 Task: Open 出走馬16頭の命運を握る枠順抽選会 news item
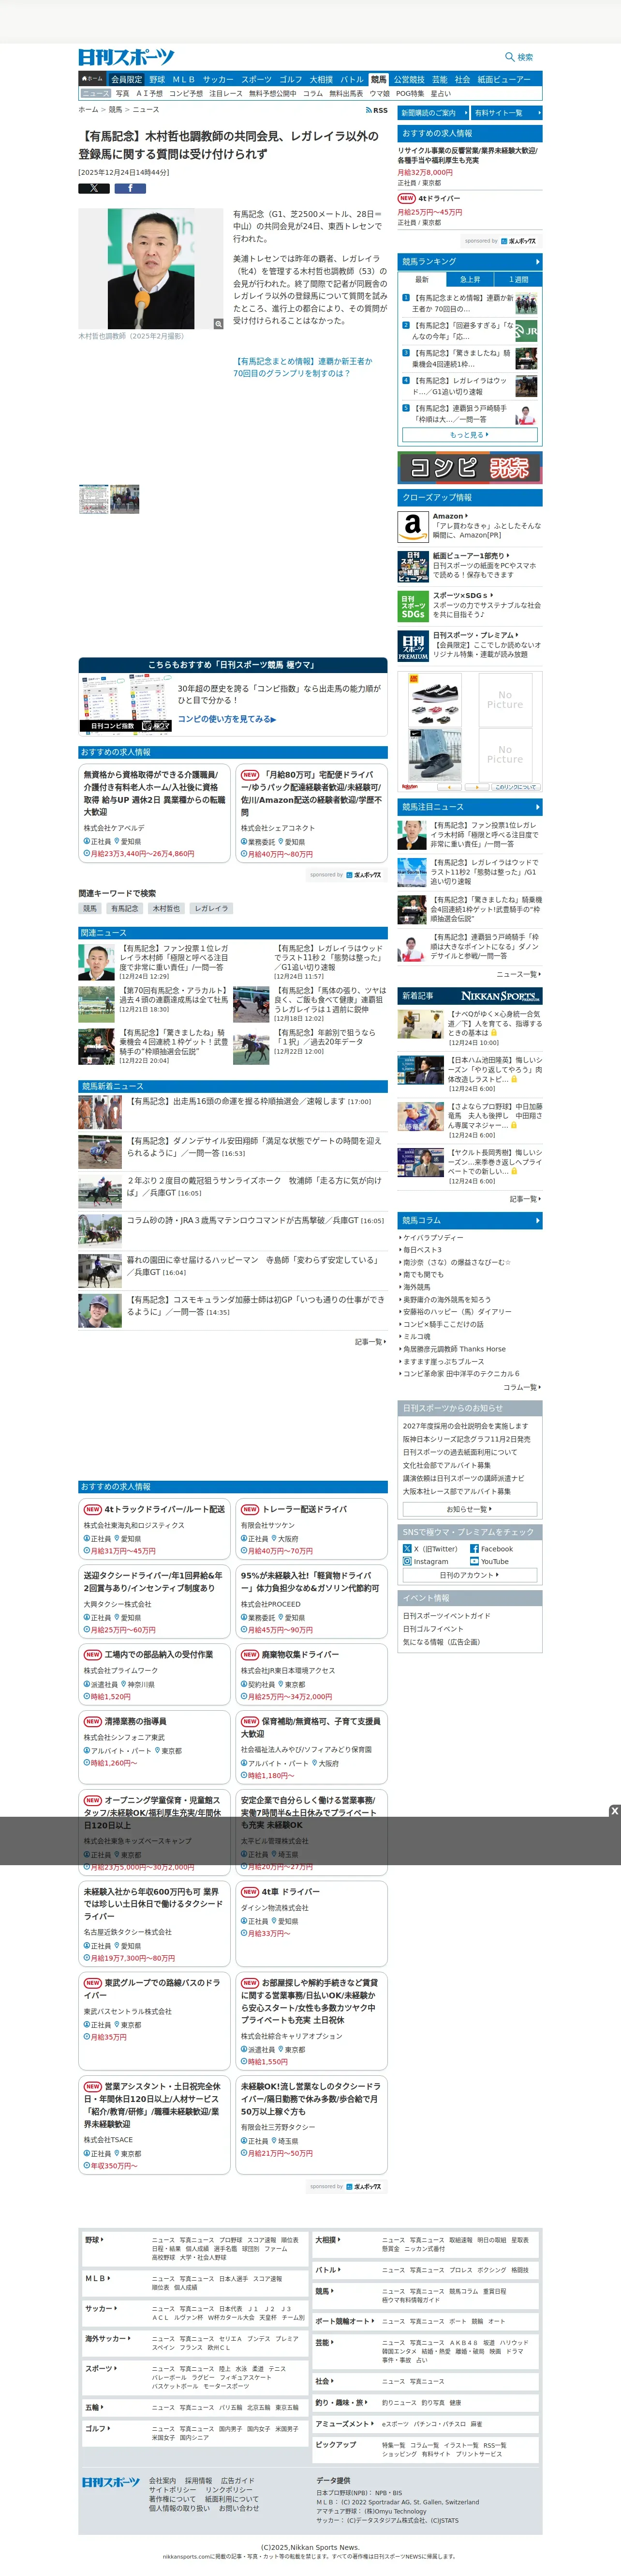click(249, 1101)
